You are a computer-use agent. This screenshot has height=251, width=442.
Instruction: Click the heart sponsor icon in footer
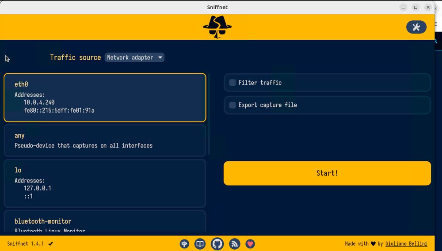[x=250, y=243]
